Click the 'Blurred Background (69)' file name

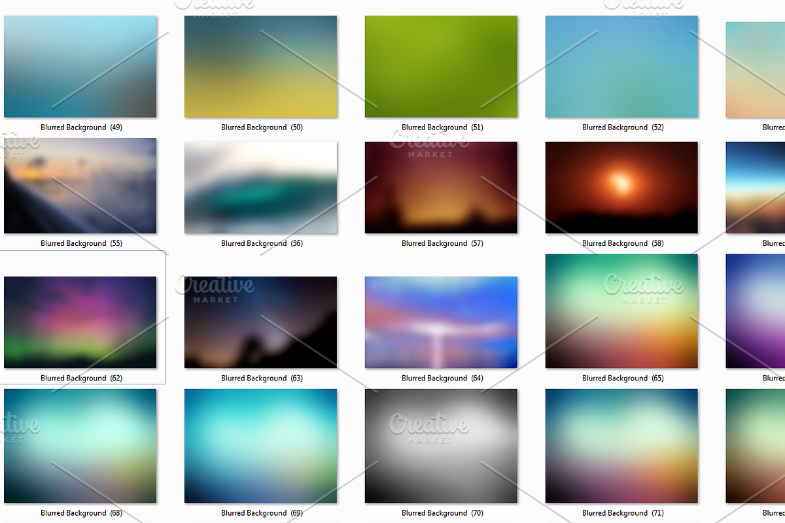pos(262,513)
